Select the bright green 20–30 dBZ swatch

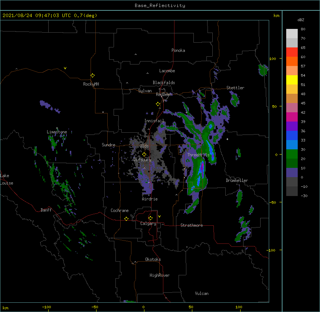(292, 154)
